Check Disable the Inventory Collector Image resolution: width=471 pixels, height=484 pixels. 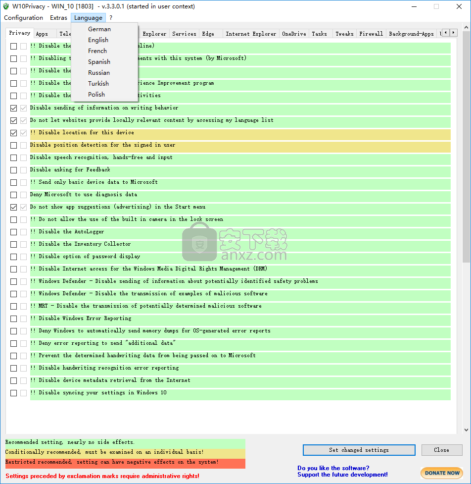tap(13, 244)
